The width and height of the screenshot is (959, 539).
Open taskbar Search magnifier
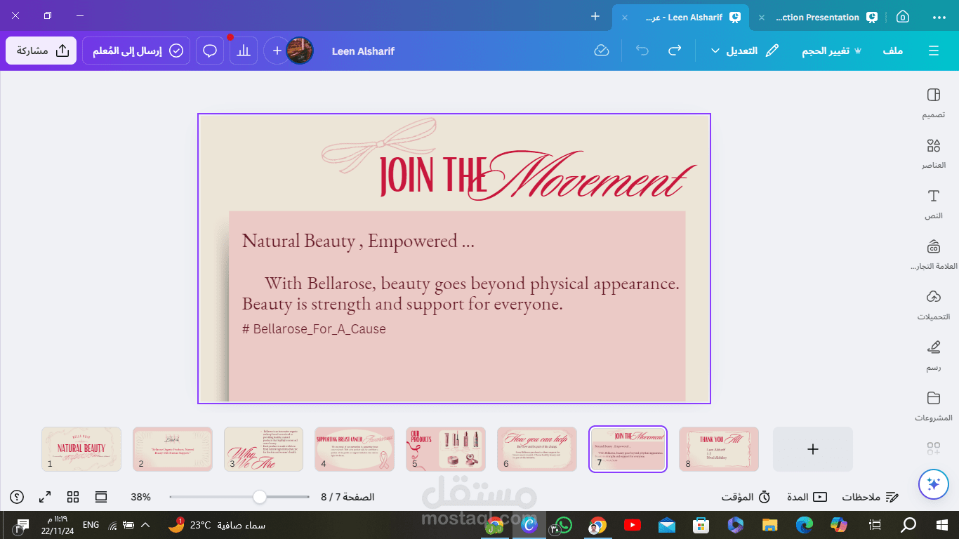pyautogui.click(x=908, y=525)
